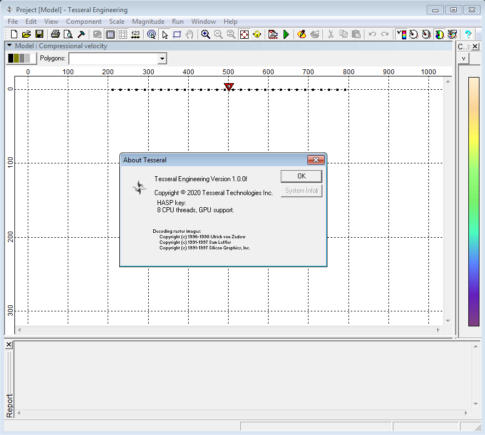
Task: Toggle the color palette scale button
Action: 401,34
